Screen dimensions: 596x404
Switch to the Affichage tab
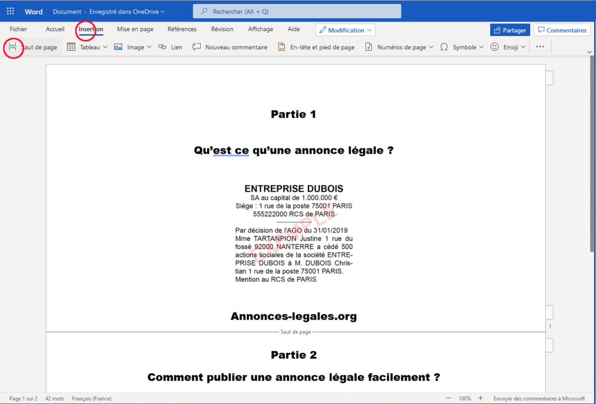261,29
